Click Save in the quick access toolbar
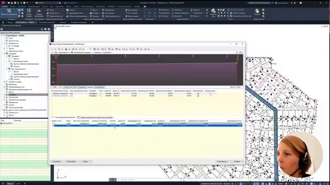Viewport: 330px width, 185px height. click(15, 3)
